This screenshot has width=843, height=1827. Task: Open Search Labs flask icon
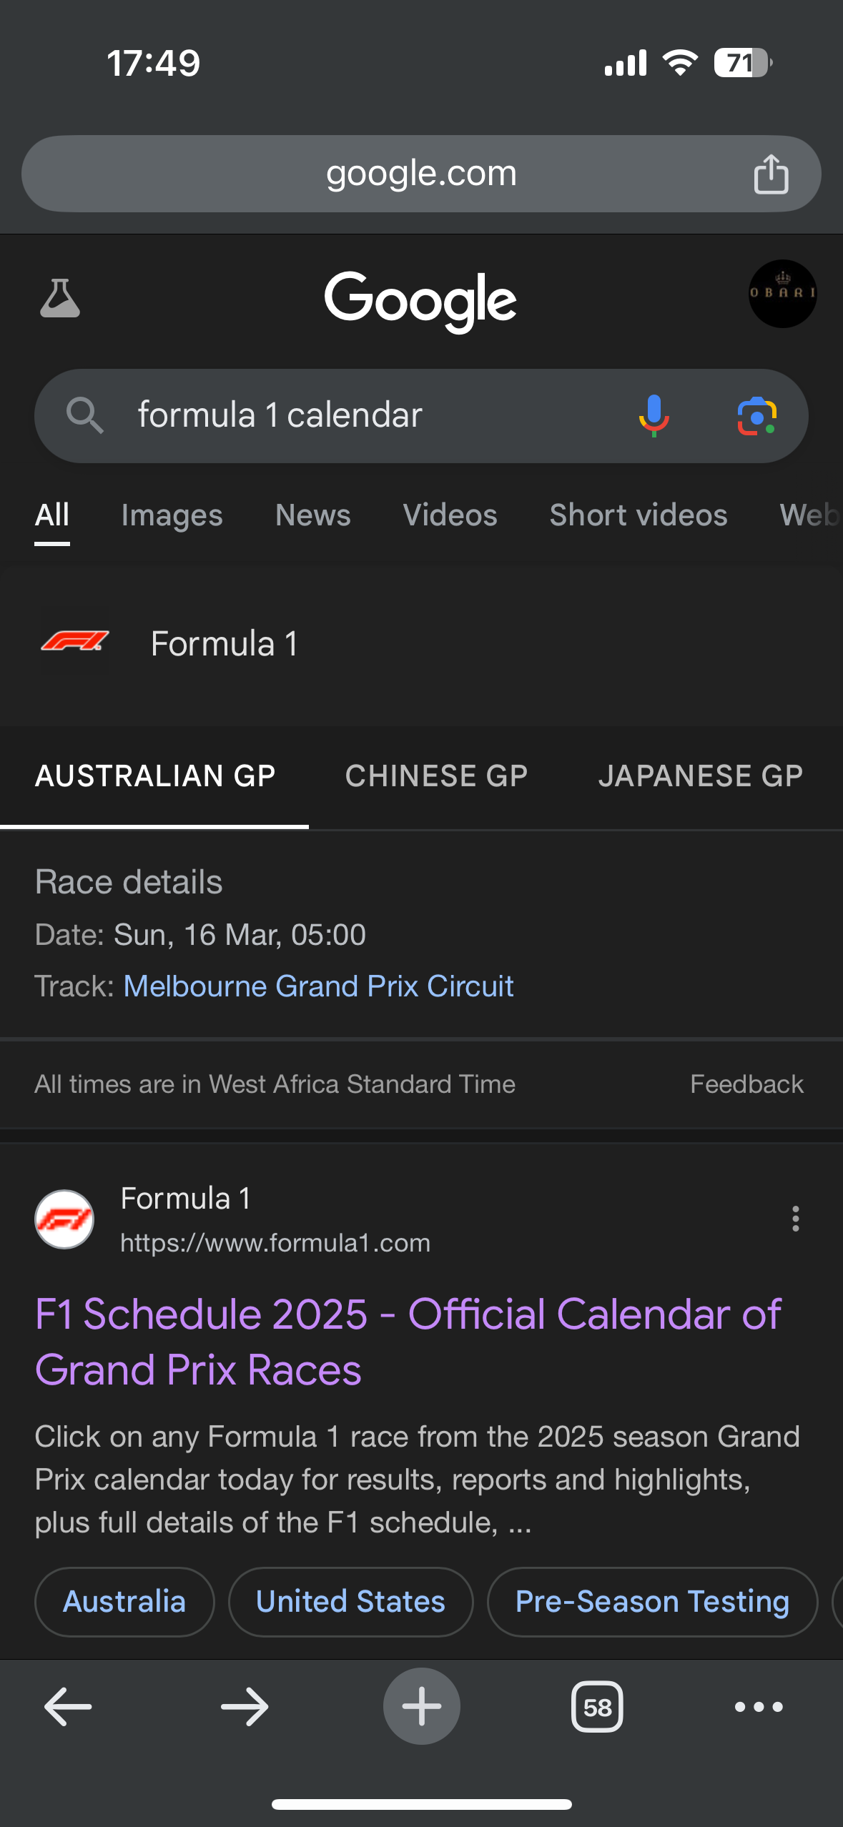(60, 298)
